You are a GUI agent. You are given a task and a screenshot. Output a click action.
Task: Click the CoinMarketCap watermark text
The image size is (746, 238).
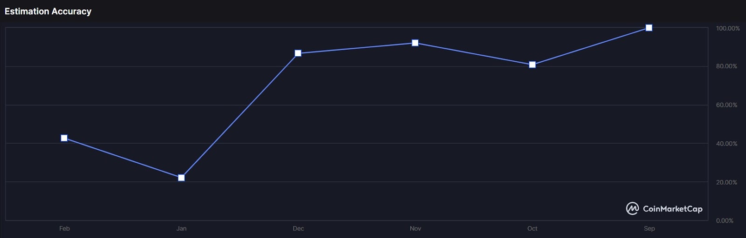click(x=672, y=209)
